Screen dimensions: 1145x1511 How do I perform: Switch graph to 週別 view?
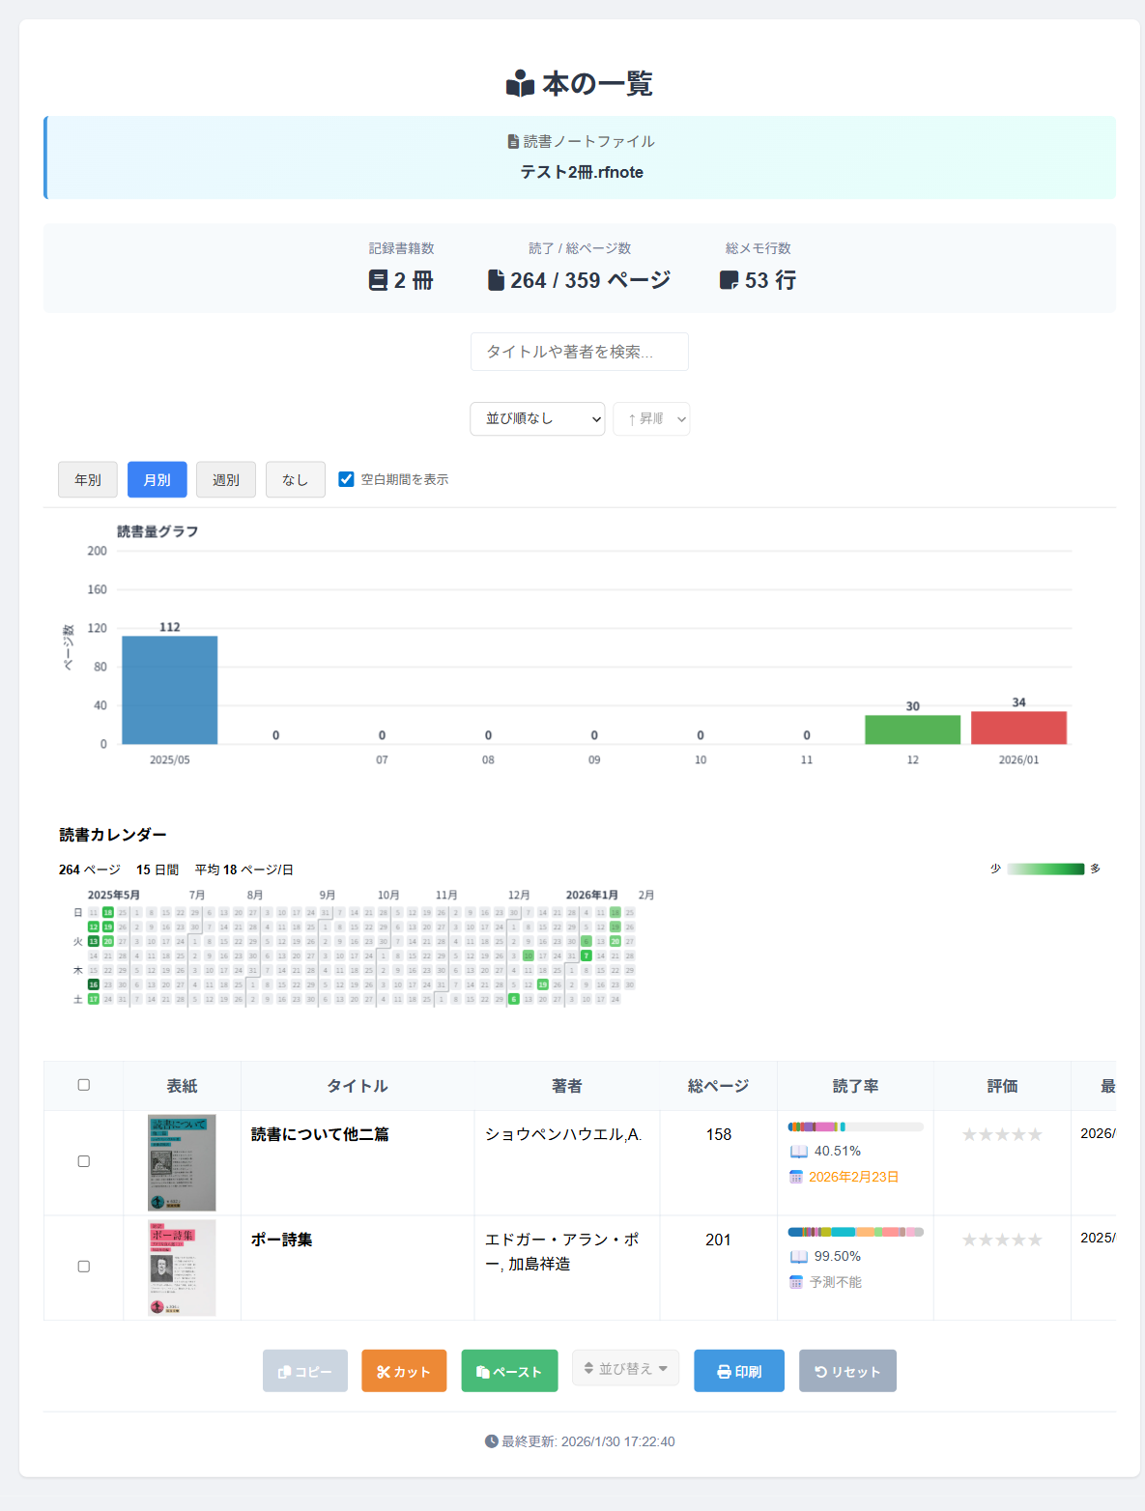(x=226, y=479)
